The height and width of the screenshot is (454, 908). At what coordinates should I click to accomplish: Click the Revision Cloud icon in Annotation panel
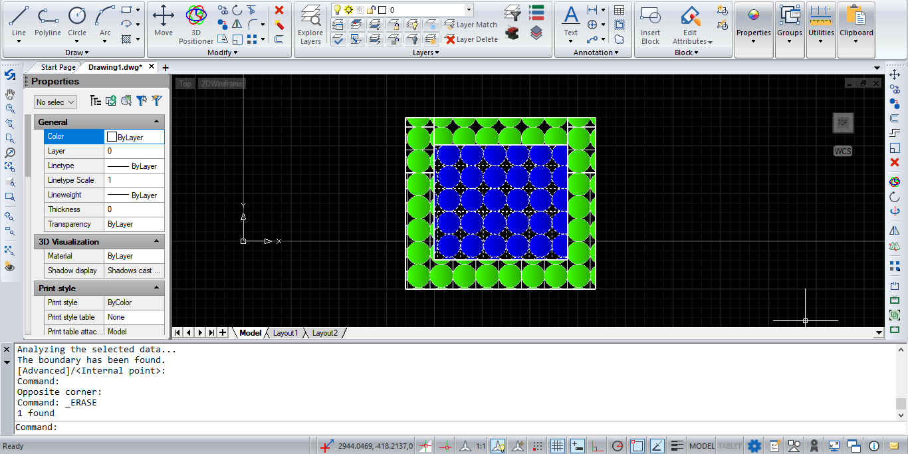click(x=620, y=39)
